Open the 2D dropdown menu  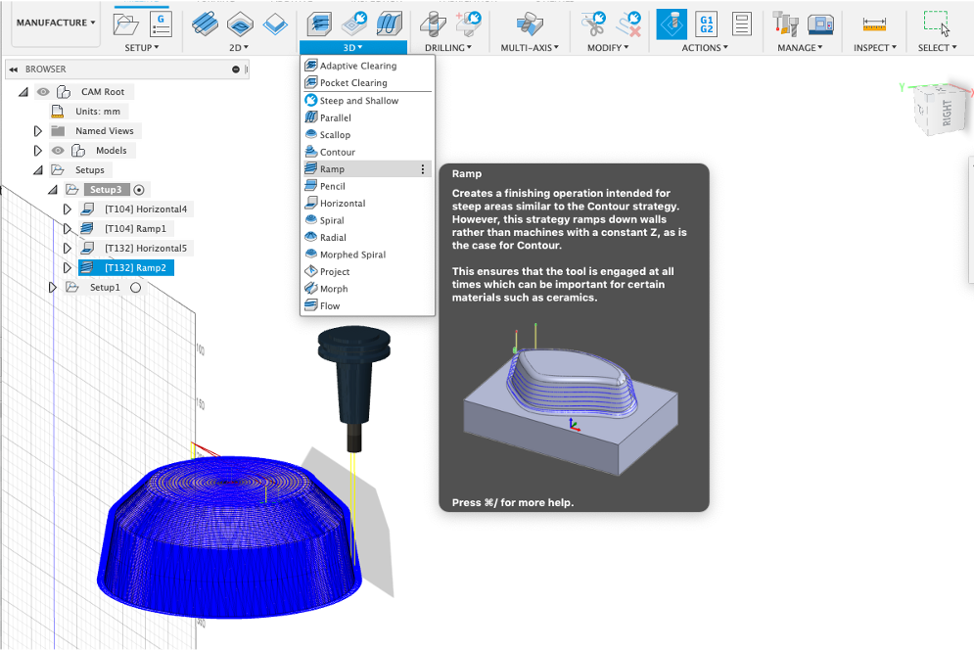pos(239,47)
